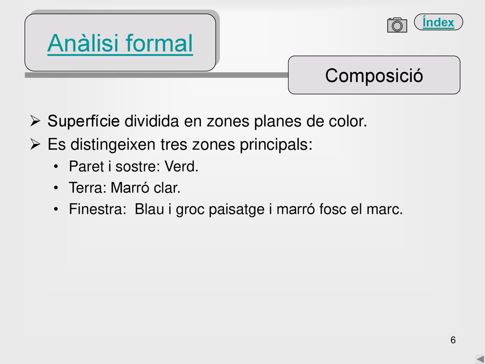
Task: Click the phrase 'marró fosc el marc'
Action: [x=338, y=209]
